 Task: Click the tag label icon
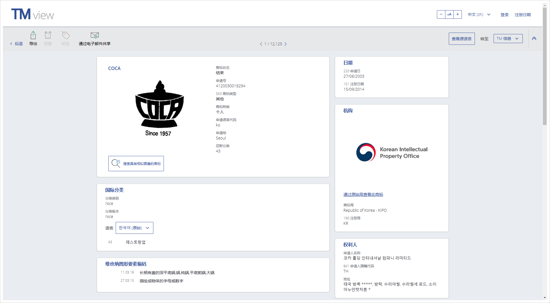pos(65,35)
